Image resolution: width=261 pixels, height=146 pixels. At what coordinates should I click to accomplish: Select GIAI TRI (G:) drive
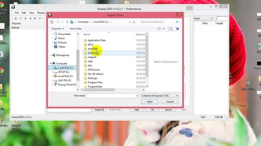(64, 80)
